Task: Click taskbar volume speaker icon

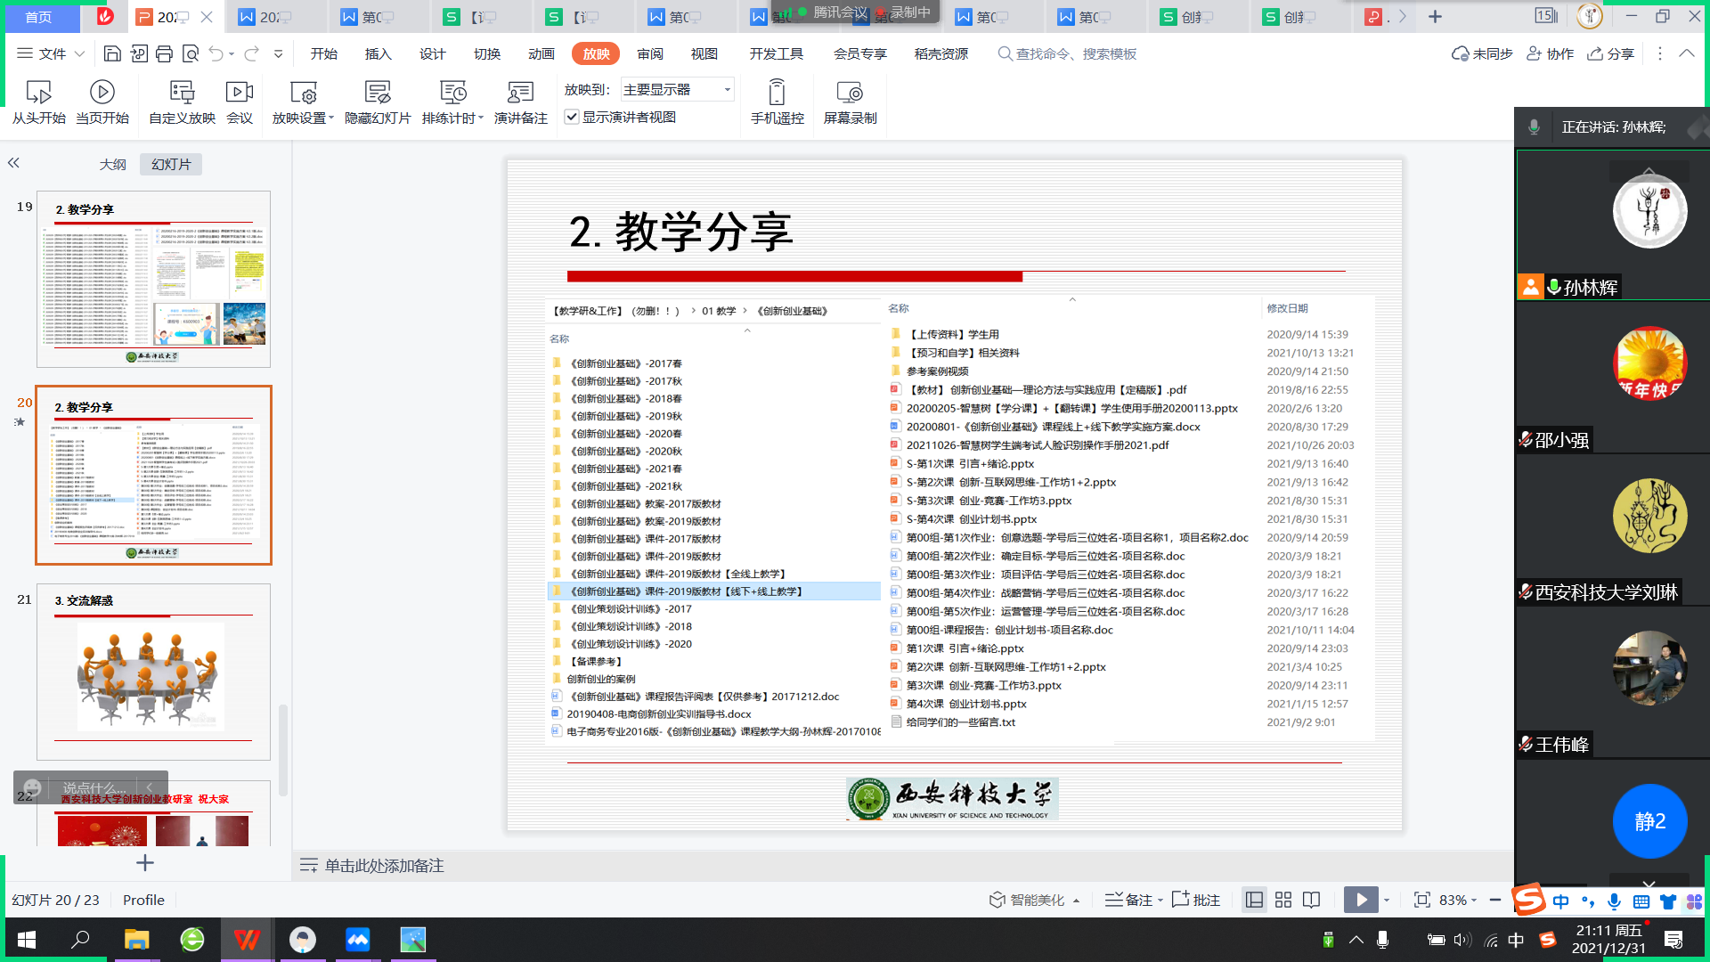Action: pyautogui.click(x=1462, y=940)
